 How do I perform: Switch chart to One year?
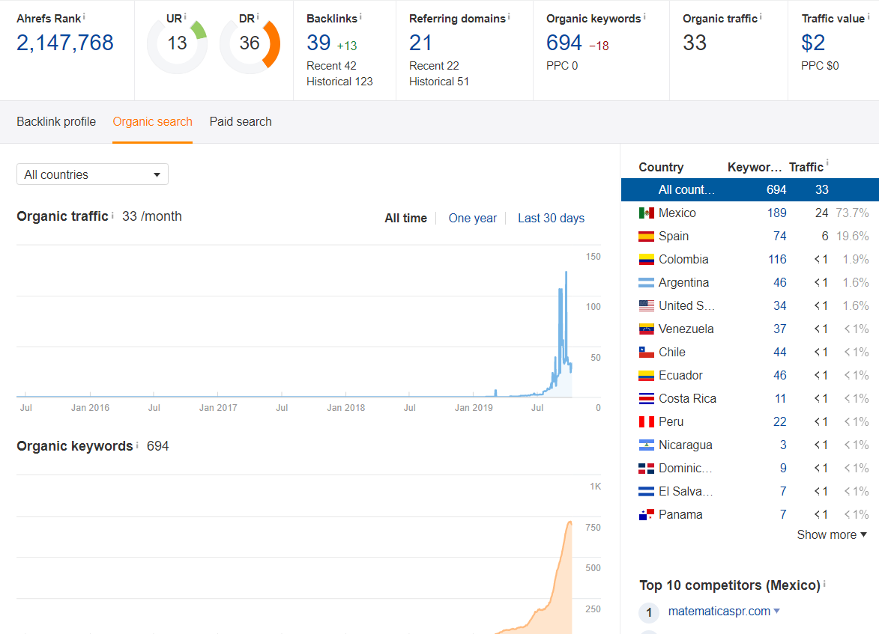tap(473, 219)
